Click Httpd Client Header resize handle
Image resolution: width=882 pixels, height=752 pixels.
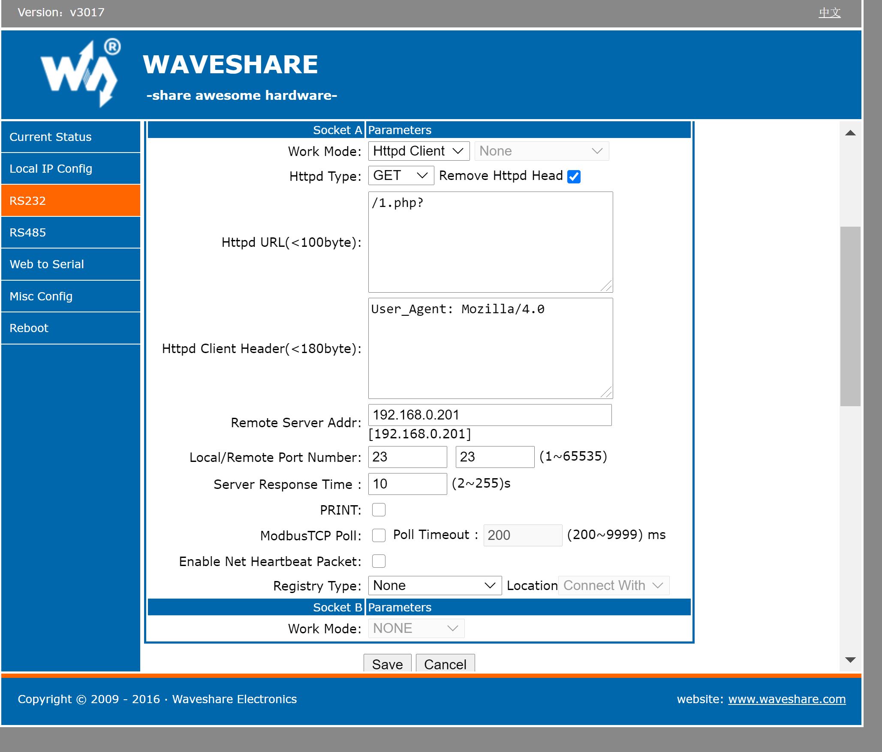click(x=606, y=392)
